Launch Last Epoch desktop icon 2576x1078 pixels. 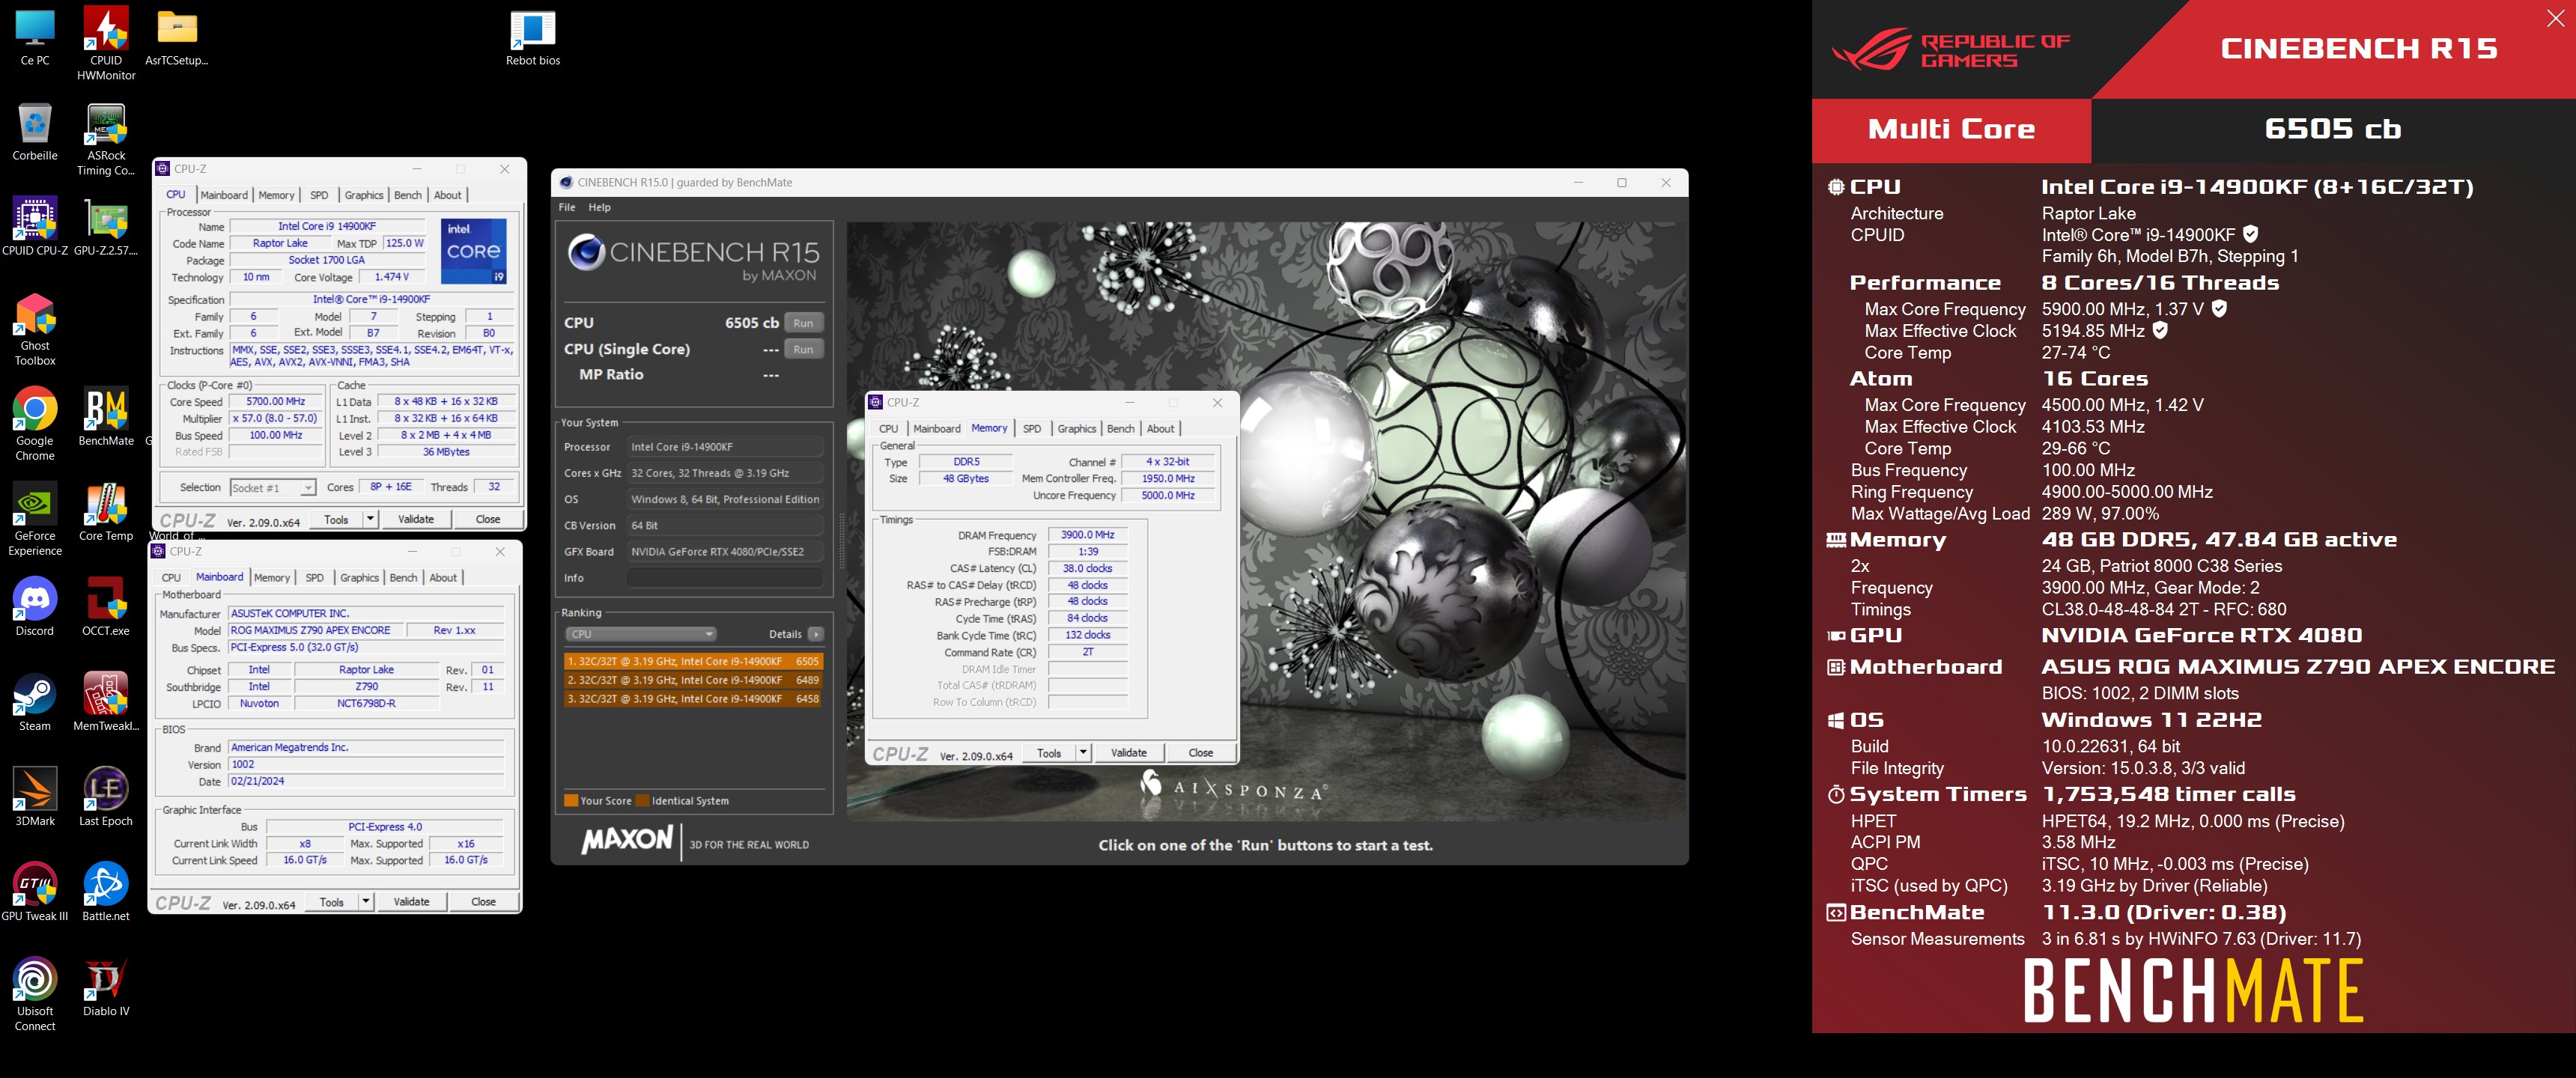pyautogui.click(x=106, y=796)
